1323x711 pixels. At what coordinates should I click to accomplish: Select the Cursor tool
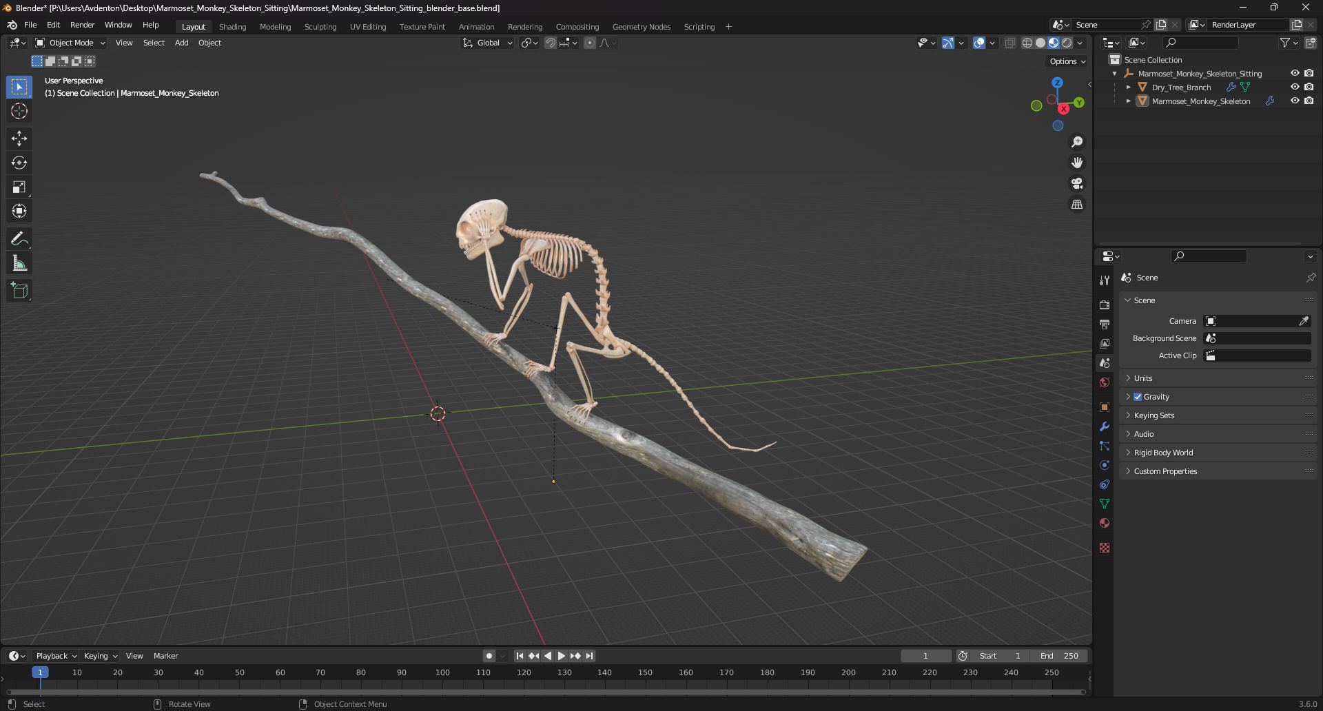pyautogui.click(x=19, y=111)
